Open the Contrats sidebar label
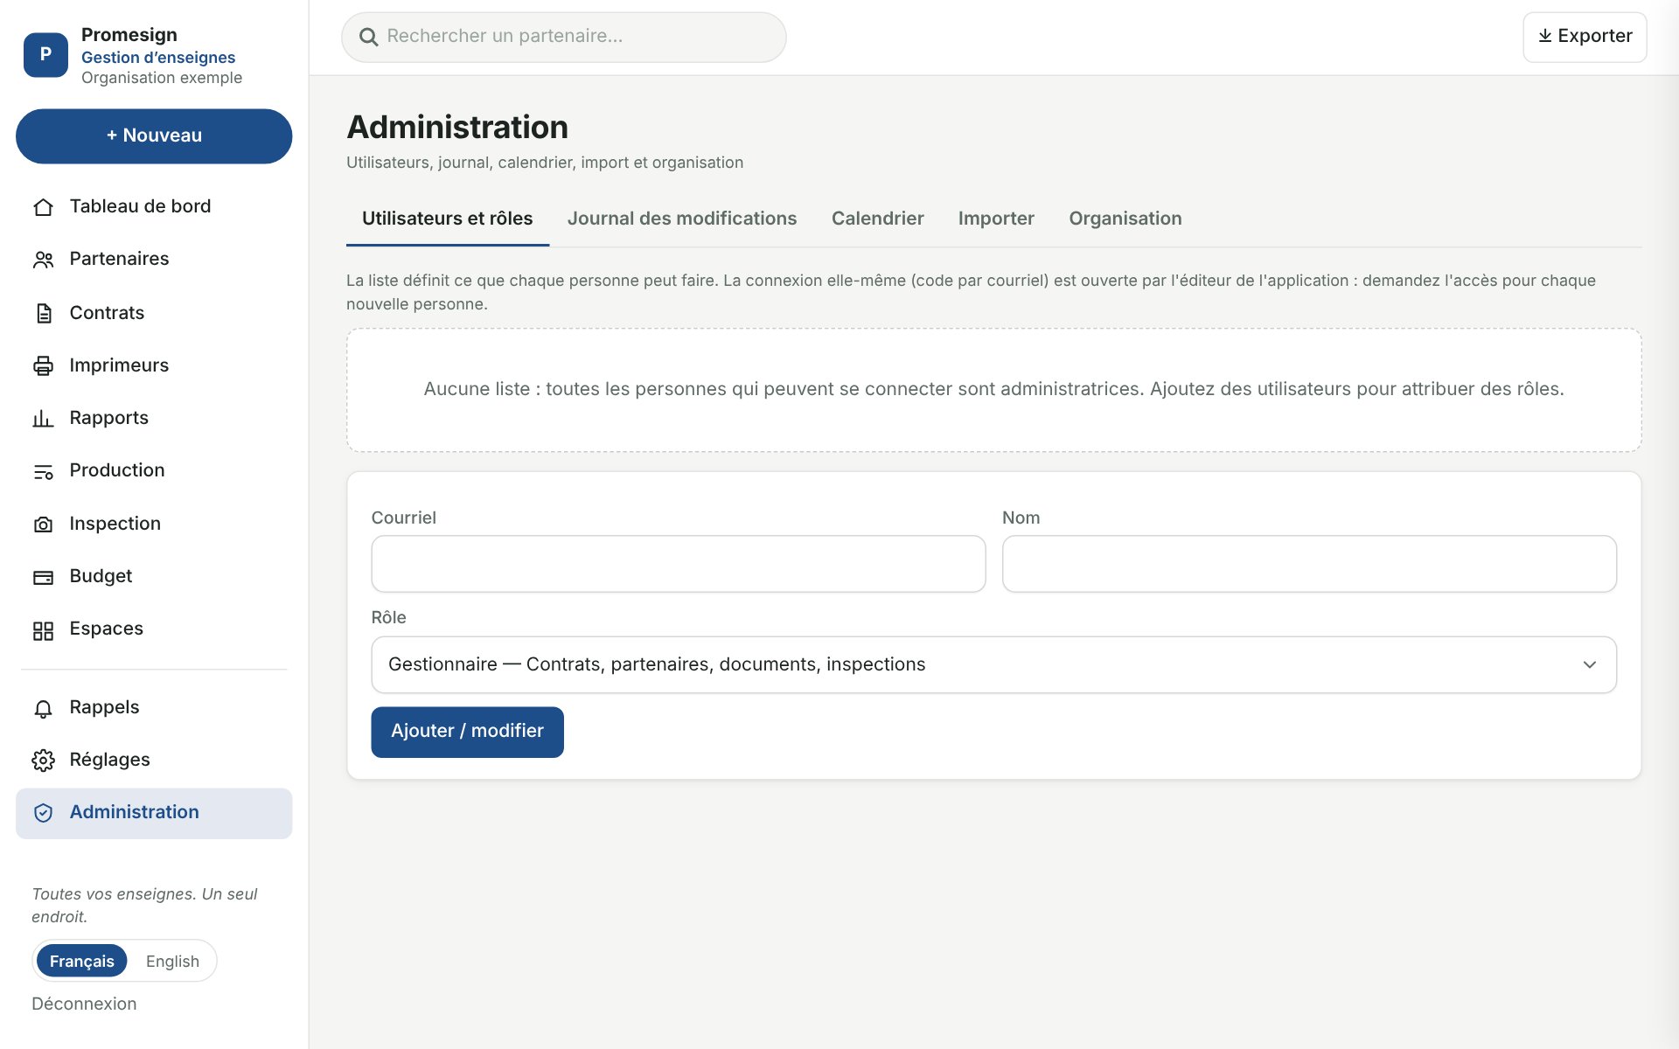Screen dimensions: 1679x1049 point(107,313)
